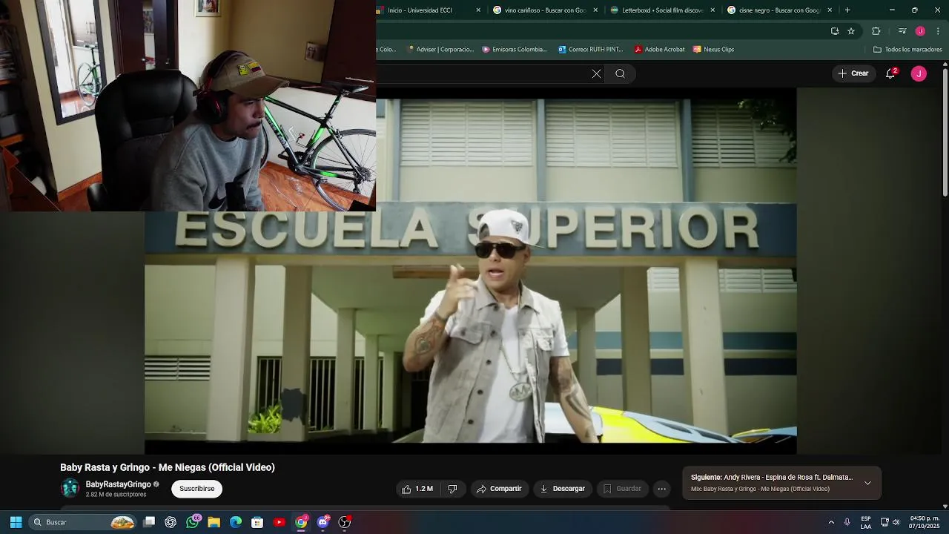Viewport: 949px width, 534px height.
Task: Open BabyRastayGringo channel avatar
Action: (70, 488)
